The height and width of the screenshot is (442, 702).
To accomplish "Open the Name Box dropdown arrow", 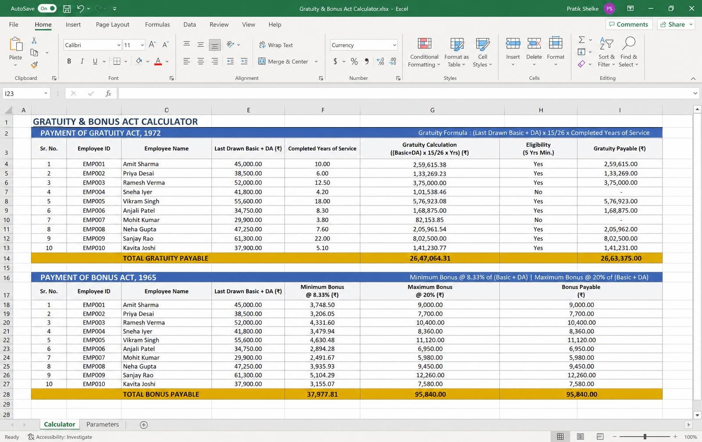I will [x=45, y=93].
